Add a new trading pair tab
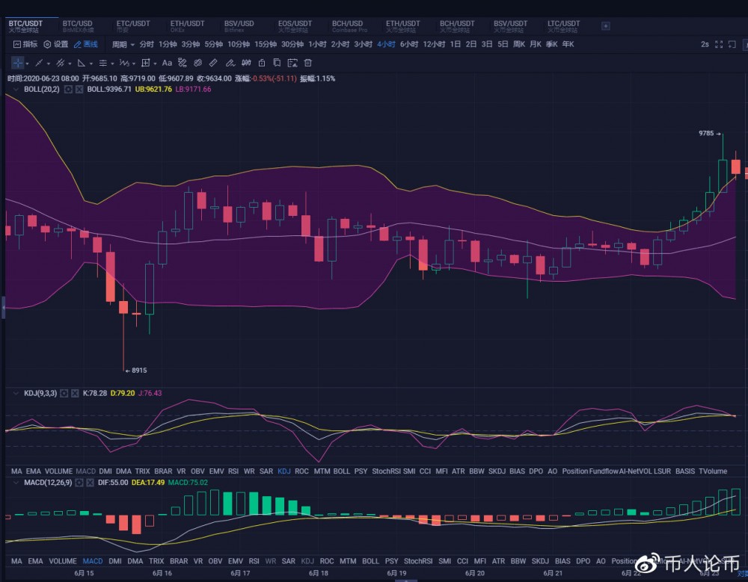748x582 pixels. pyautogui.click(x=605, y=26)
